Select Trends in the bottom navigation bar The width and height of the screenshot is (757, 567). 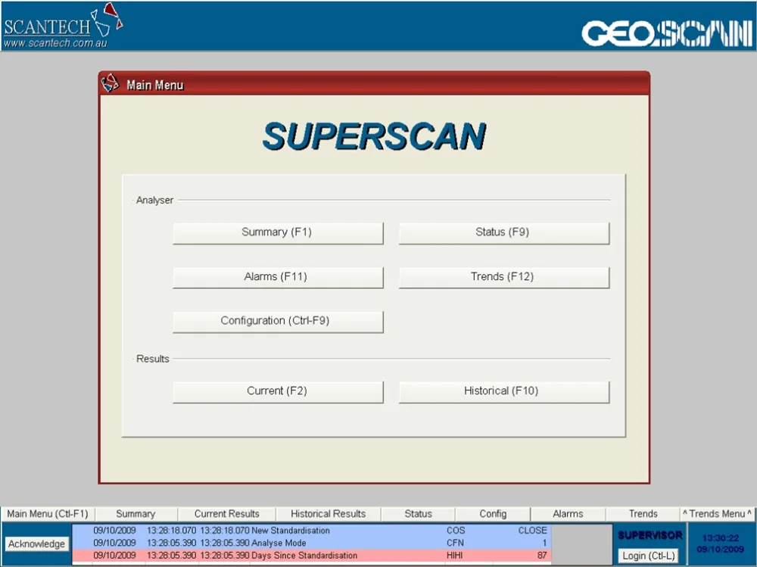[643, 514]
